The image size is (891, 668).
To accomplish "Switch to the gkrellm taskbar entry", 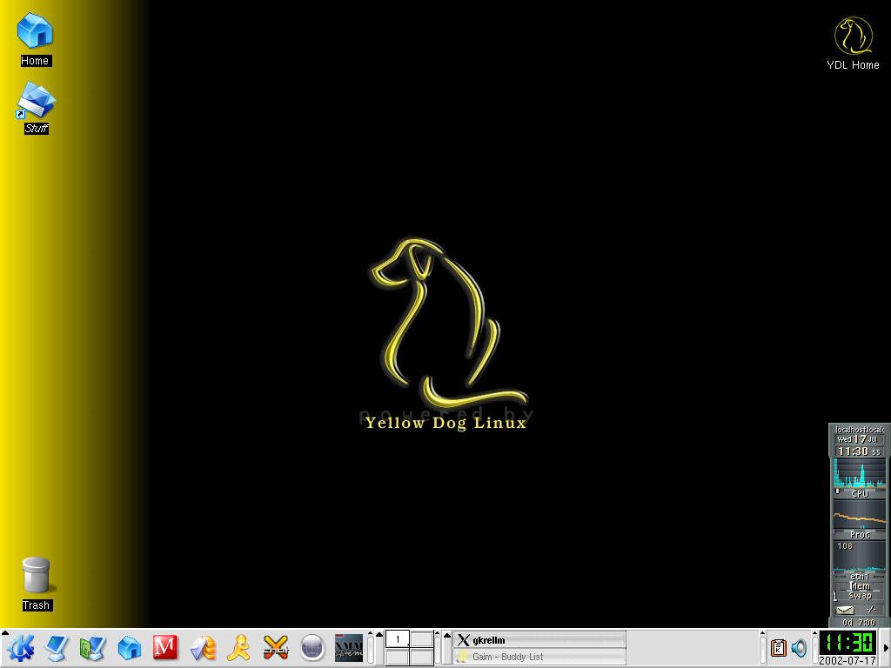I will (539, 639).
